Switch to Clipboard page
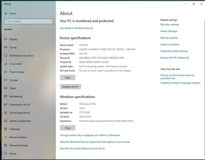Image resolution: width=205 pixels, height=160 pixels. point(15,129)
